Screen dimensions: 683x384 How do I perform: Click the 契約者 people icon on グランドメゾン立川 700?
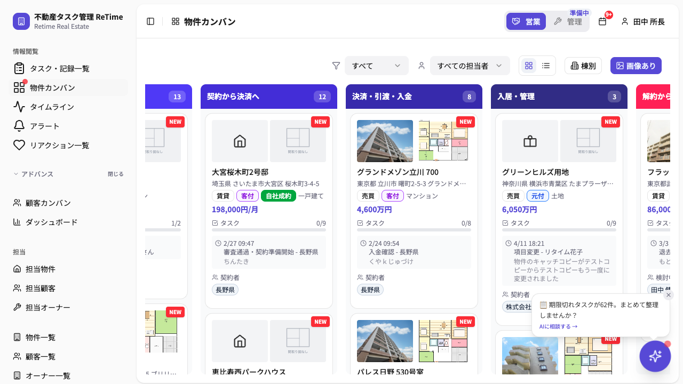click(x=361, y=277)
